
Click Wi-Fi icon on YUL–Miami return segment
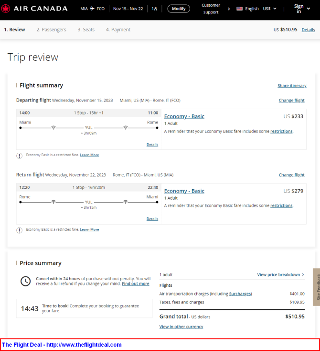pyautogui.click(x=126, y=202)
